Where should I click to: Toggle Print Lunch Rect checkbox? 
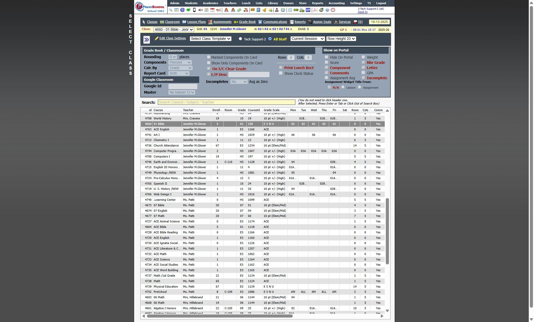[x=280, y=68]
